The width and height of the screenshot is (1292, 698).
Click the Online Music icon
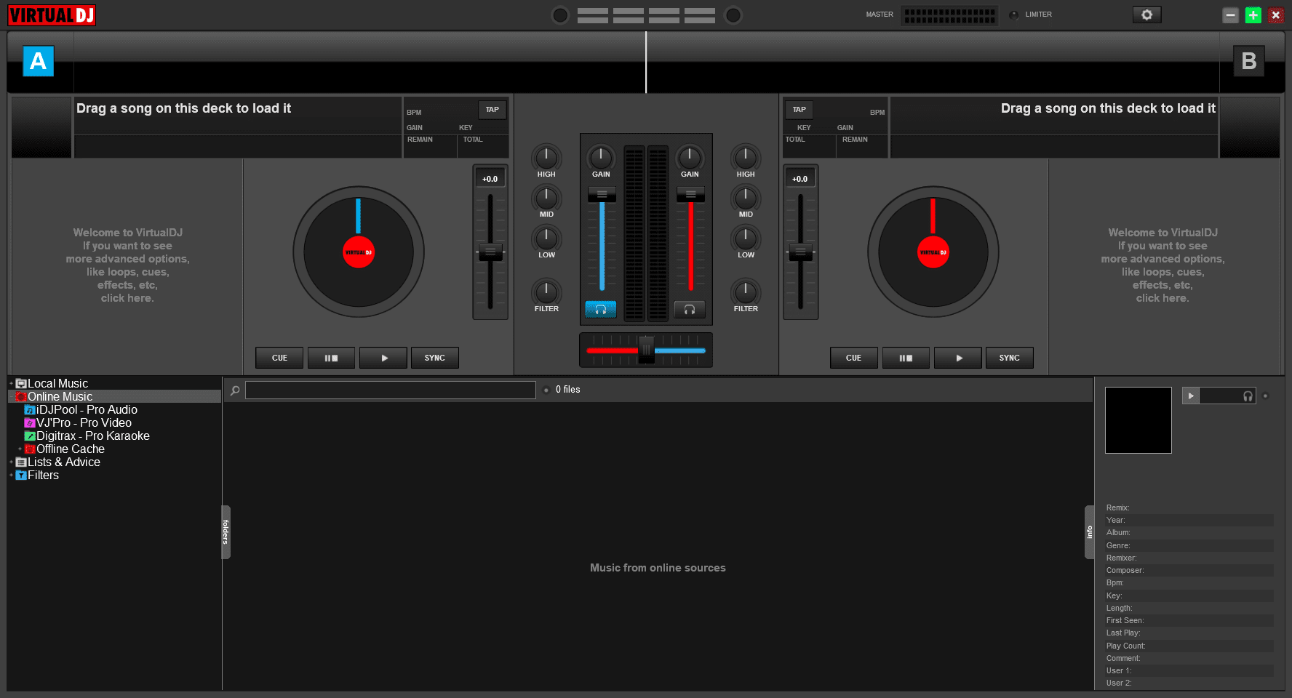[21, 397]
